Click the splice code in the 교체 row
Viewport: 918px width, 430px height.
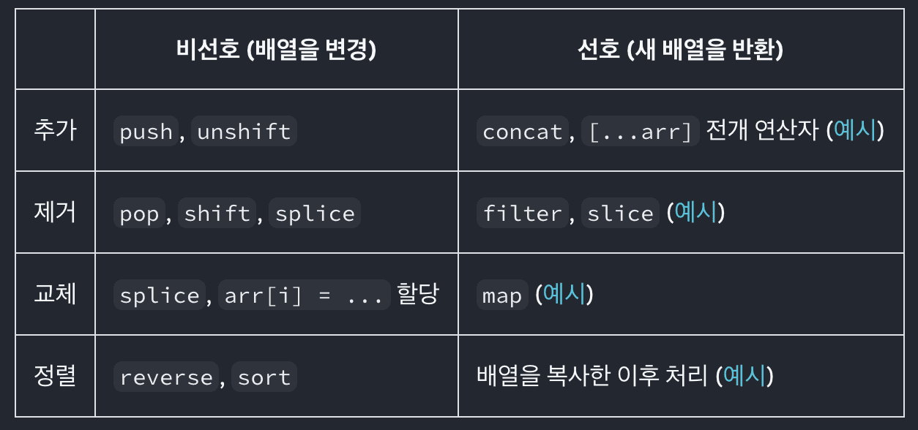click(160, 295)
